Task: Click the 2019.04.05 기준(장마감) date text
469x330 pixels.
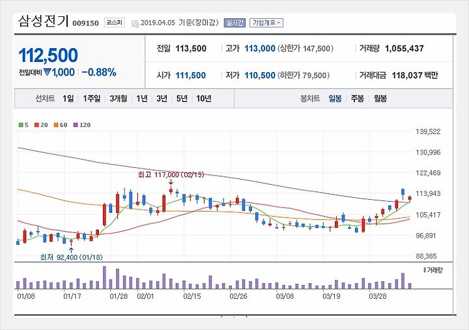Action: (x=180, y=23)
